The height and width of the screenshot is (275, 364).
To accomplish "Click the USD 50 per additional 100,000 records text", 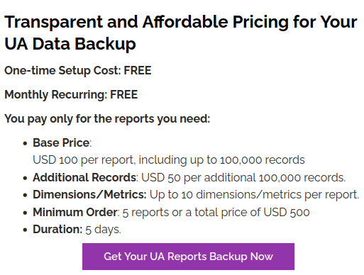I will point(243,178).
